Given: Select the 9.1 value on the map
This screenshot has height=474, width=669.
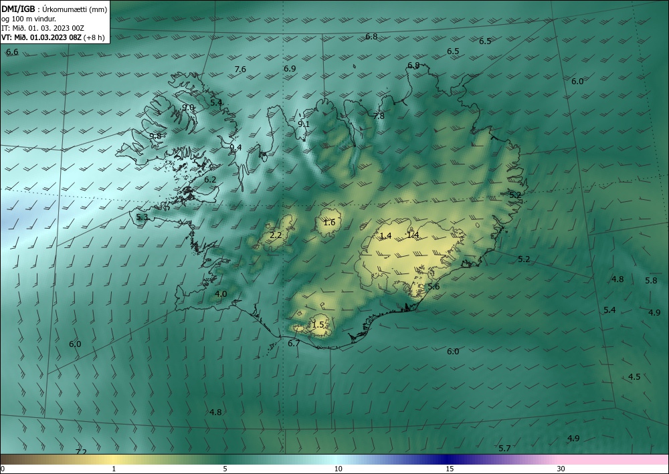Looking at the screenshot, I should pyautogui.click(x=303, y=124).
